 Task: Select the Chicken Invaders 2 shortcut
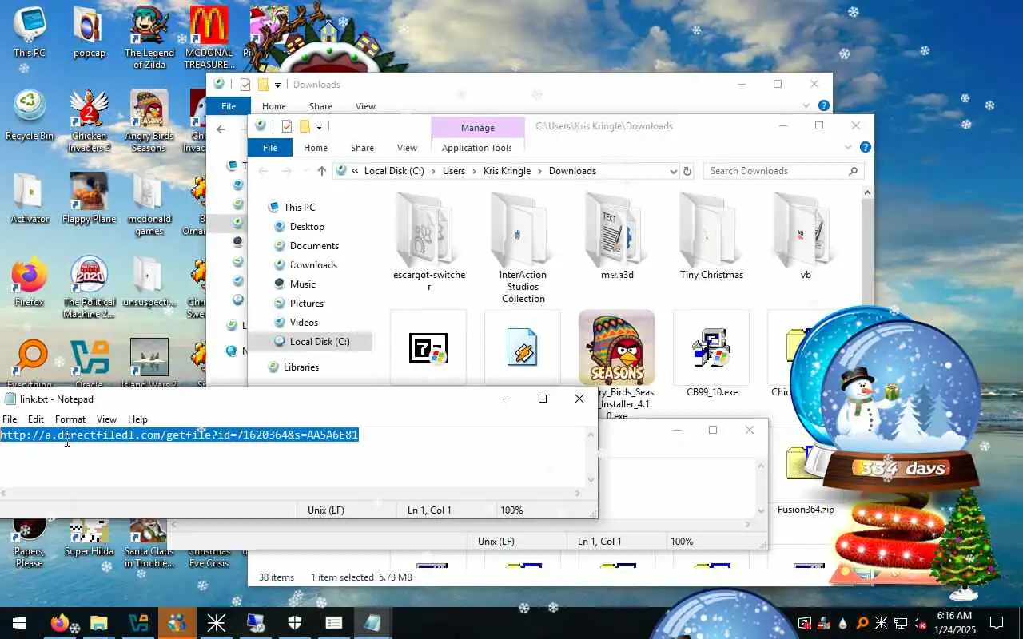click(x=90, y=121)
